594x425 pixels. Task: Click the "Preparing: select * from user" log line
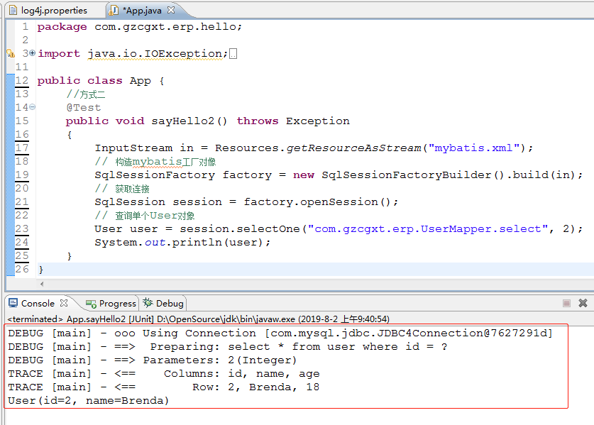click(228, 346)
